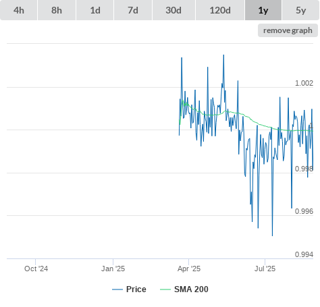The width and height of the screenshot is (320, 307).
Task: Click the Oct '24 x-axis label
Action: [x=36, y=269]
